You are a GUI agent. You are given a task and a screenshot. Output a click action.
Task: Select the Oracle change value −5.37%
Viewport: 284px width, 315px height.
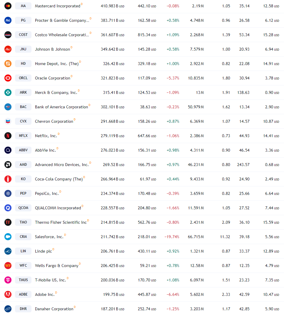tap(173, 78)
